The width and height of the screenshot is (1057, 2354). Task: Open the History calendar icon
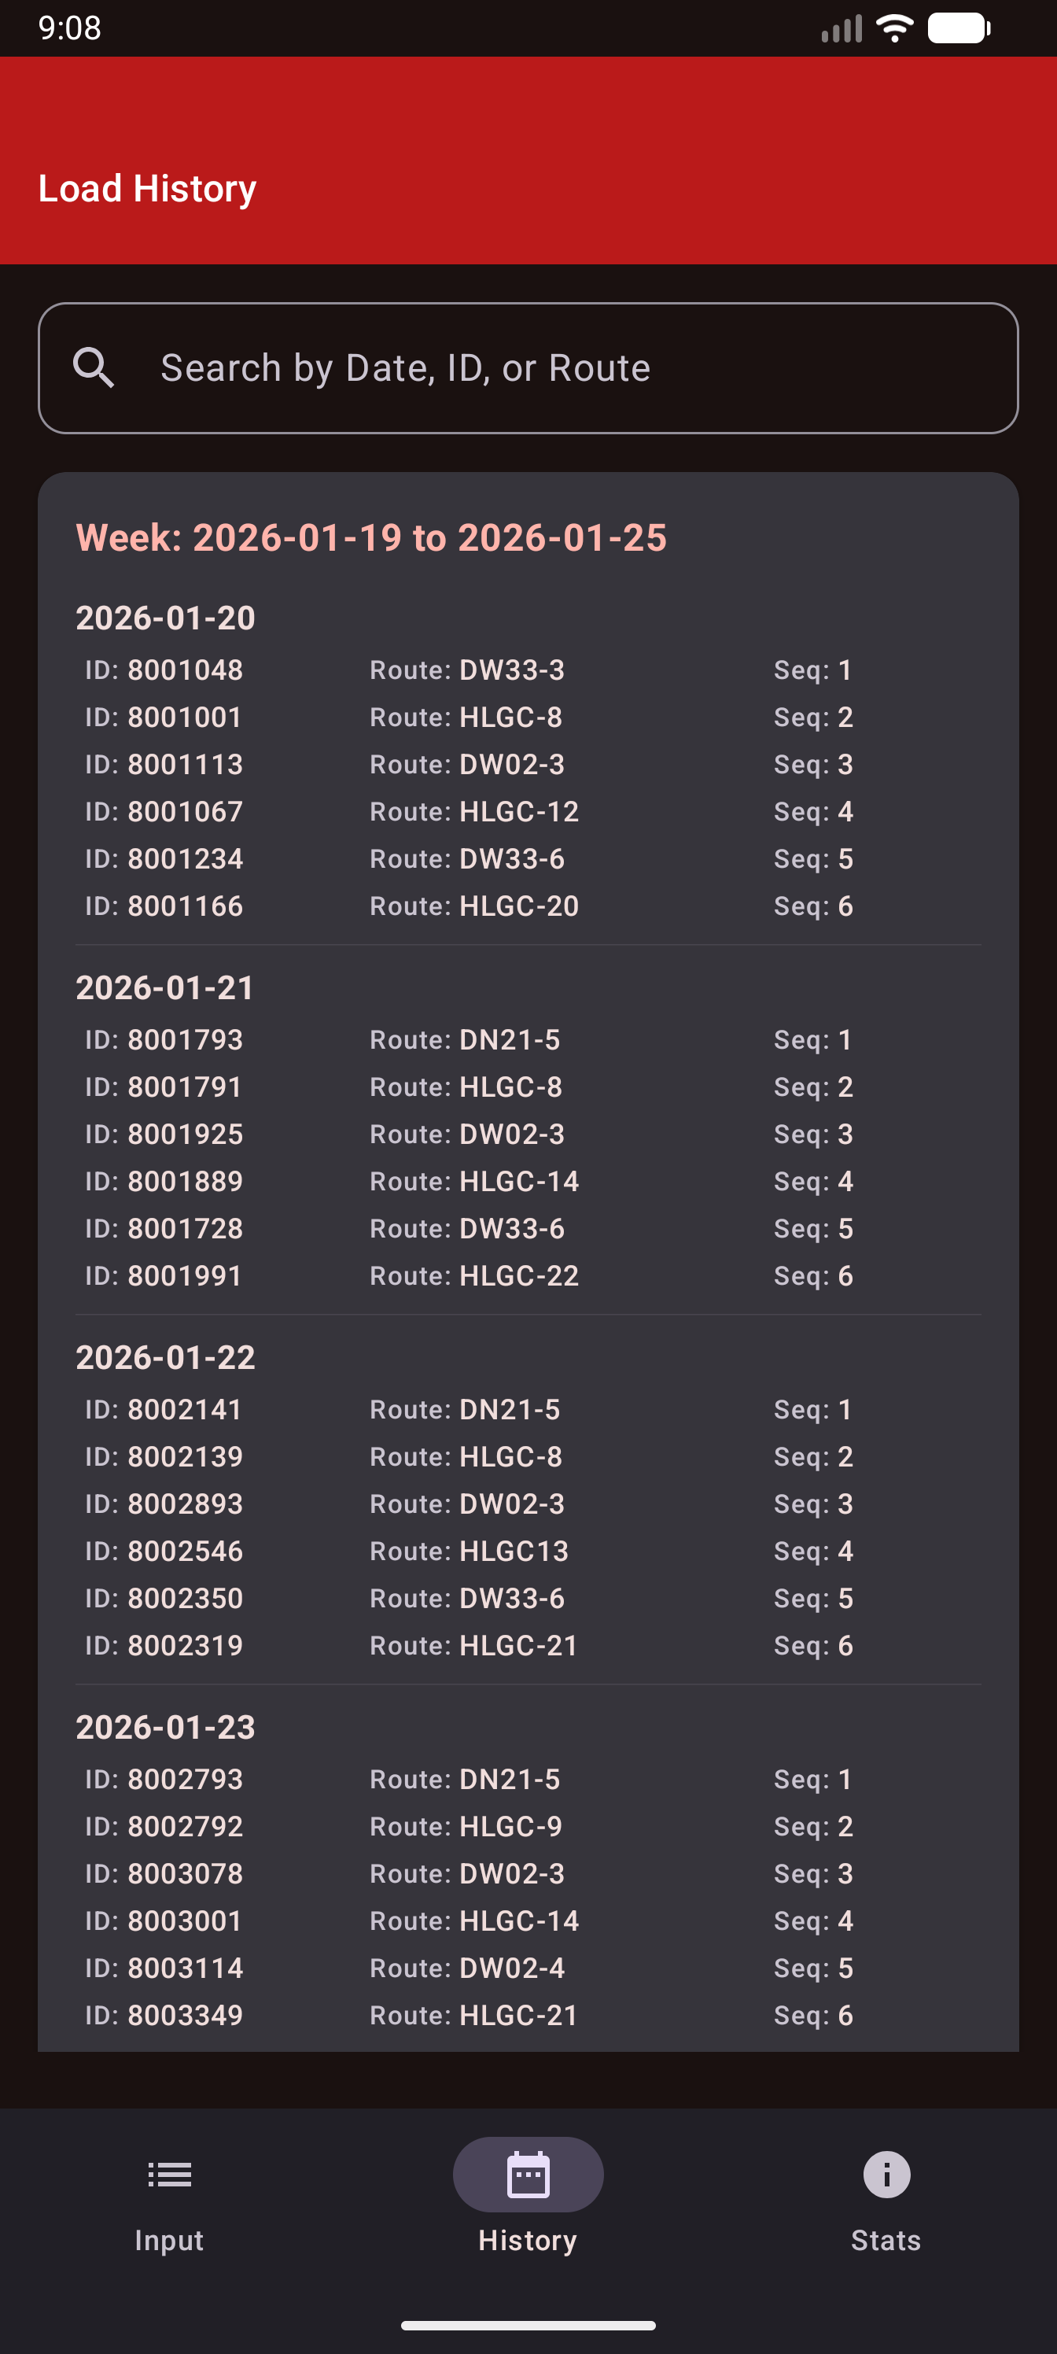(528, 2175)
